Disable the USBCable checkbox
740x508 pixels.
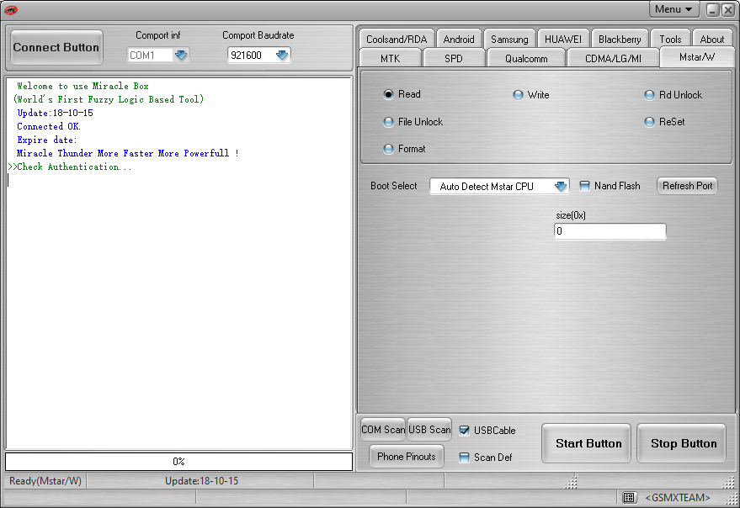(x=466, y=430)
